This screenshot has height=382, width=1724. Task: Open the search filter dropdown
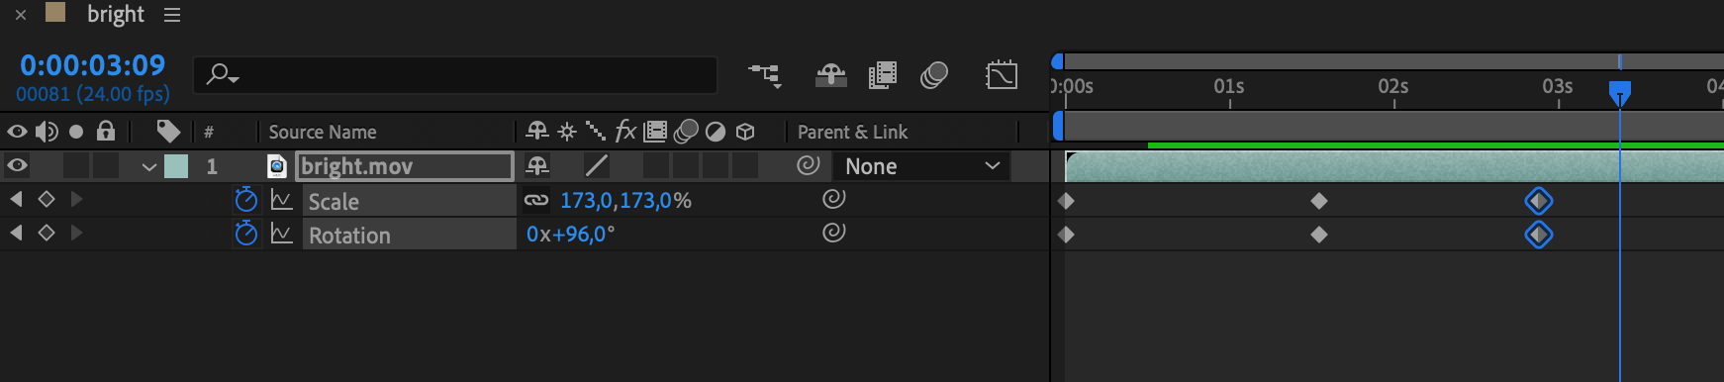click(x=223, y=74)
